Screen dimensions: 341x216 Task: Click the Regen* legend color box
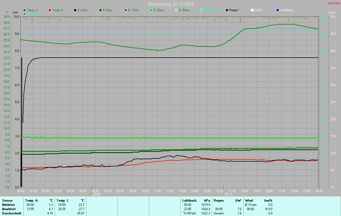227,10
